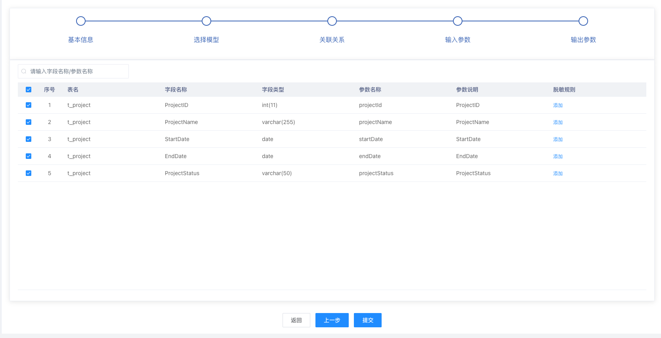
Task: Add masking rule for ProjectID
Action: pyautogui.click(x=558, y=105)
